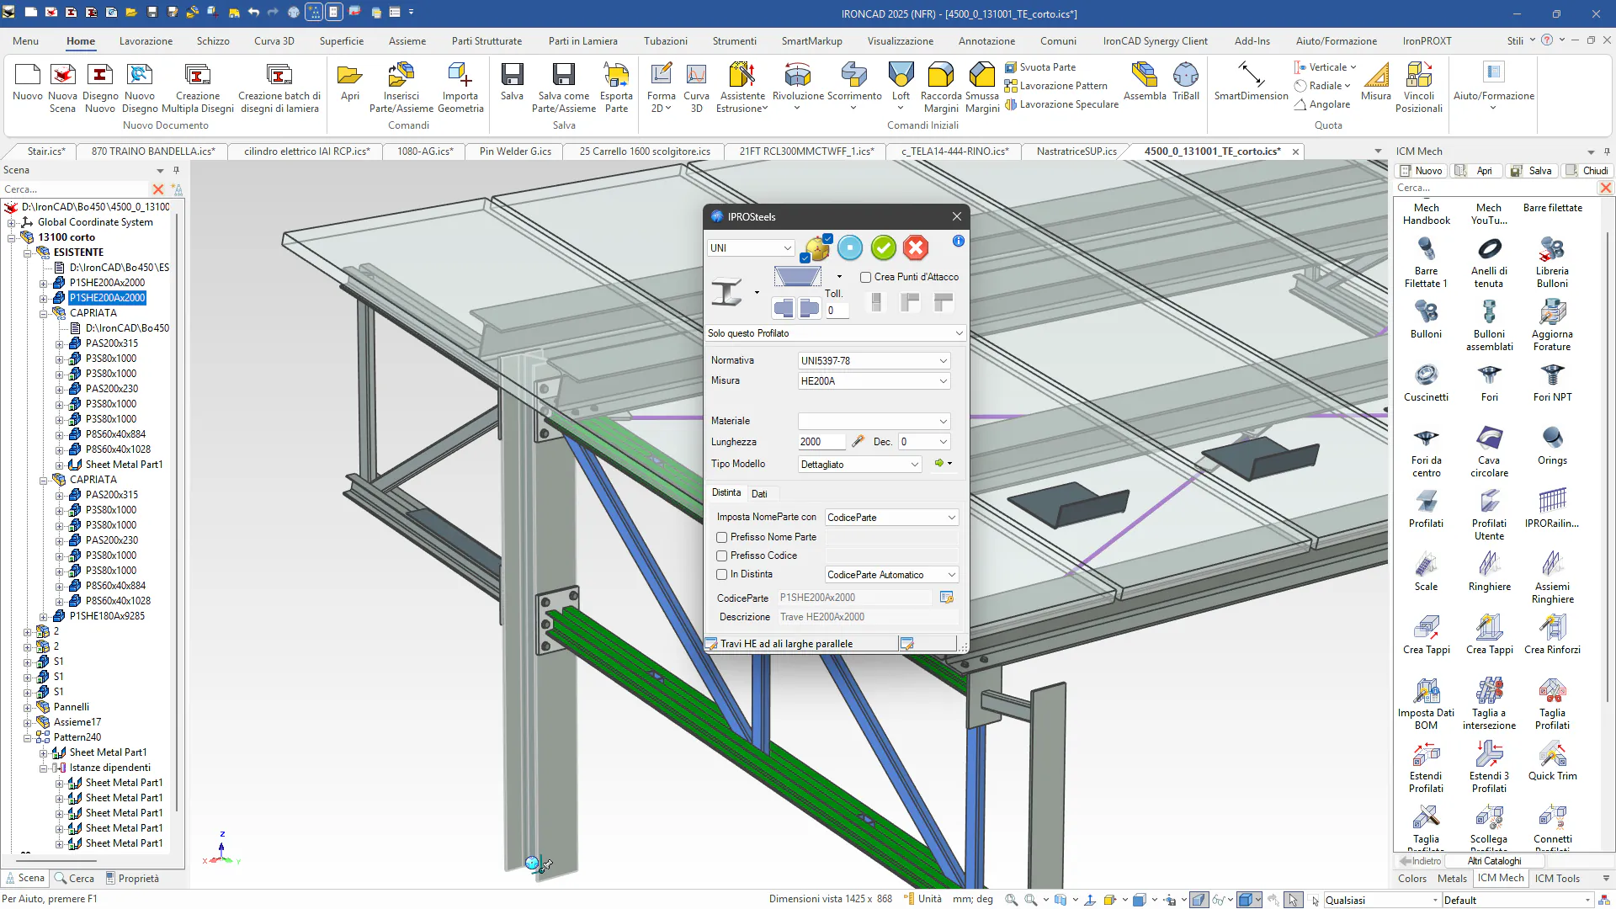Click the green checkmark confirm icon
1616x909 pixels.
point(883,247)
